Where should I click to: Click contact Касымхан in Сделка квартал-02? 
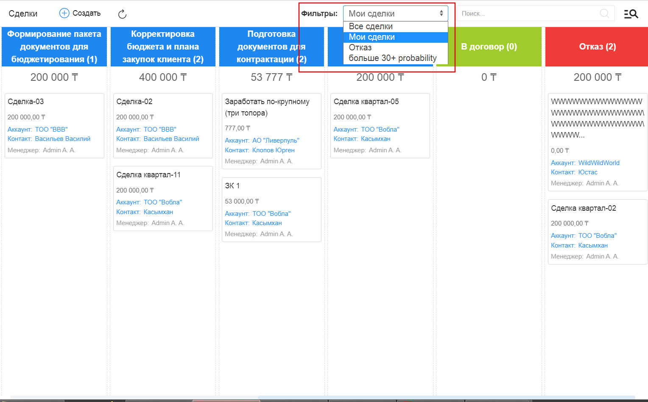[x=593, y=245]
